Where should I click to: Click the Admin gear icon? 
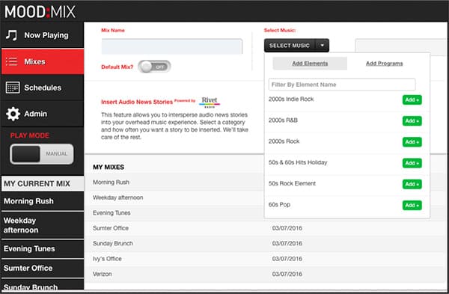point(13,114)
